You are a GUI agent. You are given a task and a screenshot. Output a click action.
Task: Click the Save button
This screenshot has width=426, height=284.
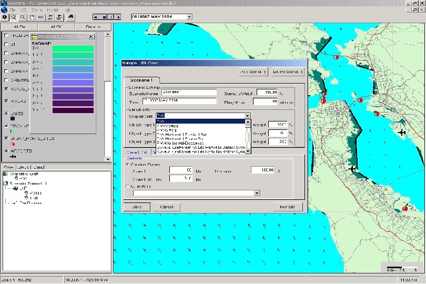[137, 207]
